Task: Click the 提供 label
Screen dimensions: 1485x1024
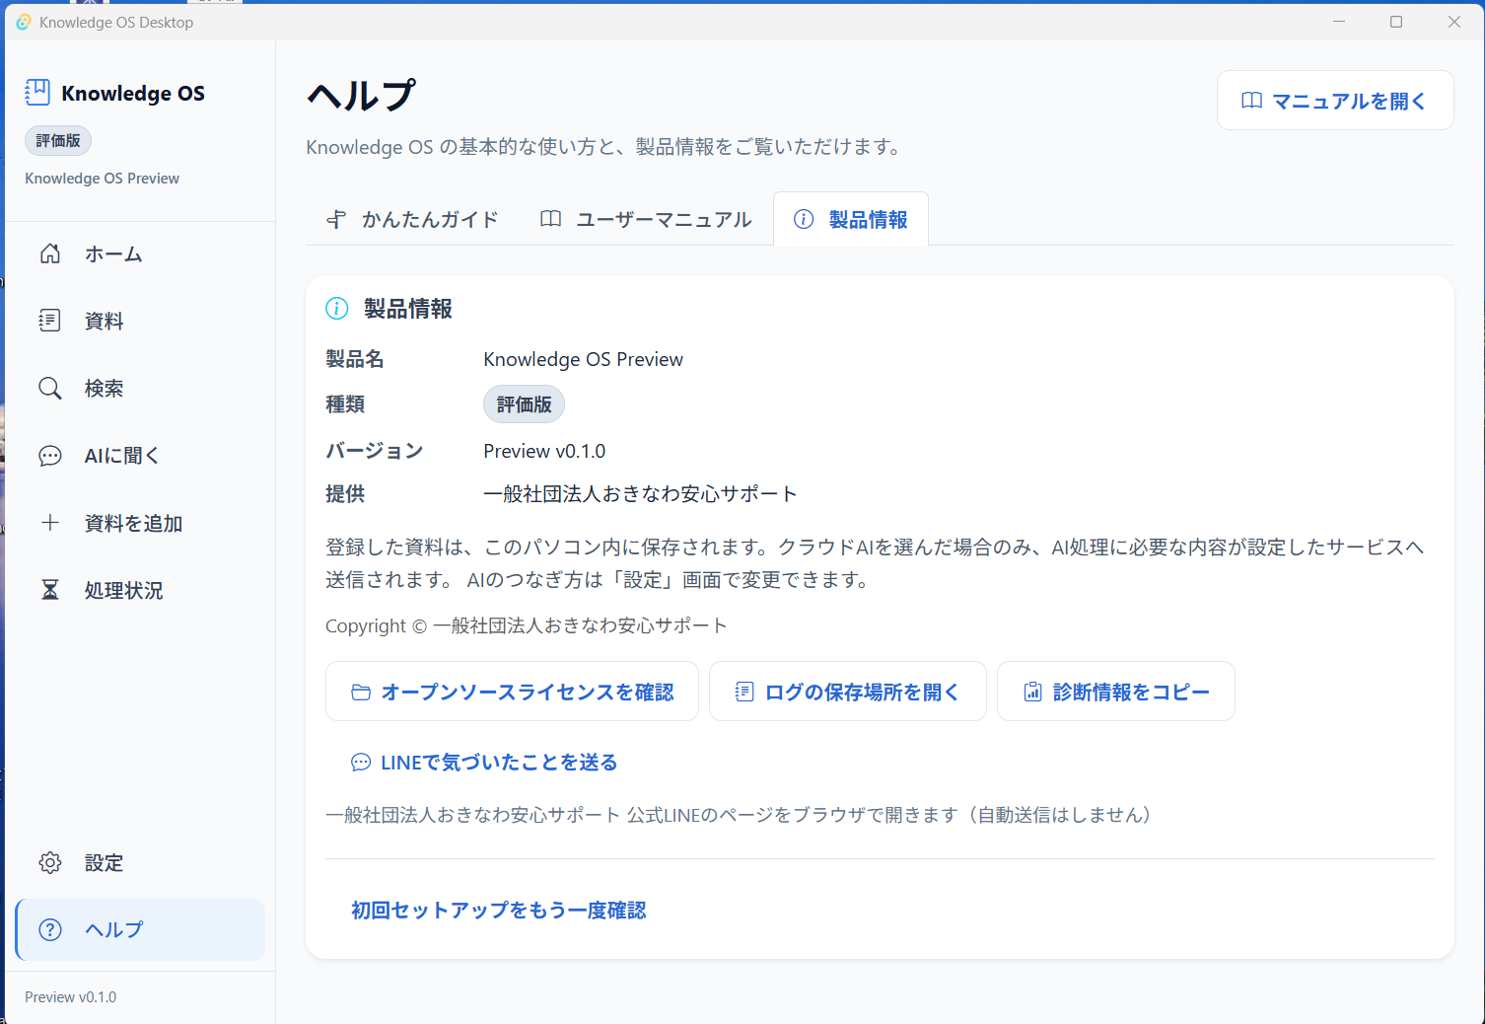Action: click(345, 494)
